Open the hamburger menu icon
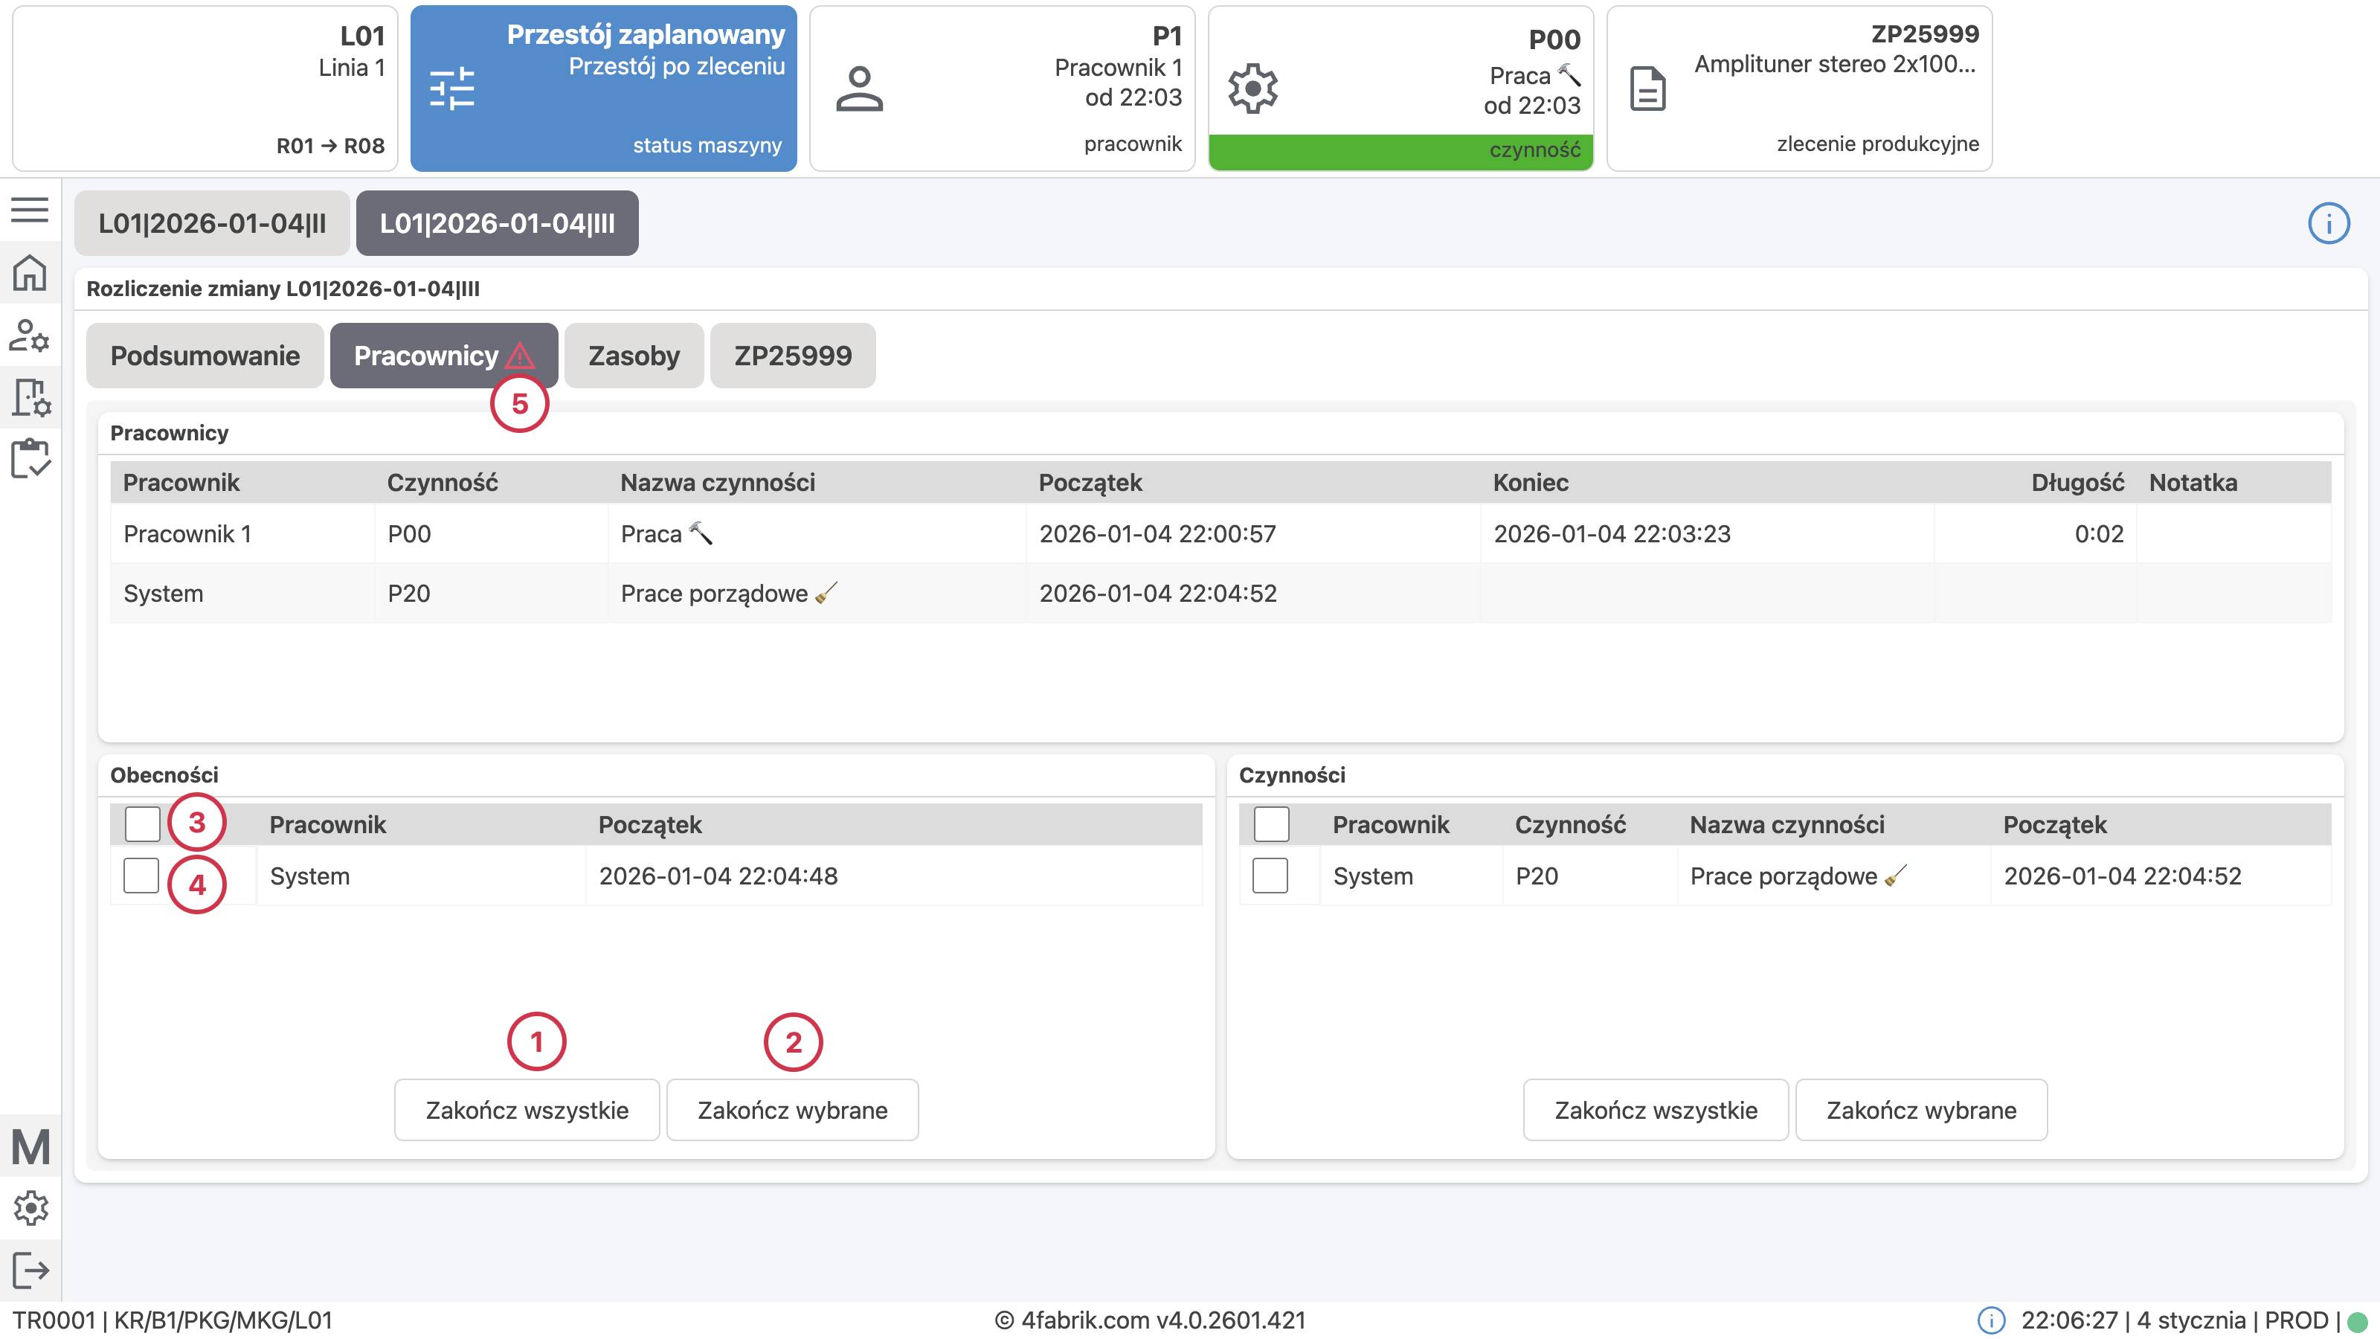This screenshot has height=1339, width=2380. pos(30,210)
